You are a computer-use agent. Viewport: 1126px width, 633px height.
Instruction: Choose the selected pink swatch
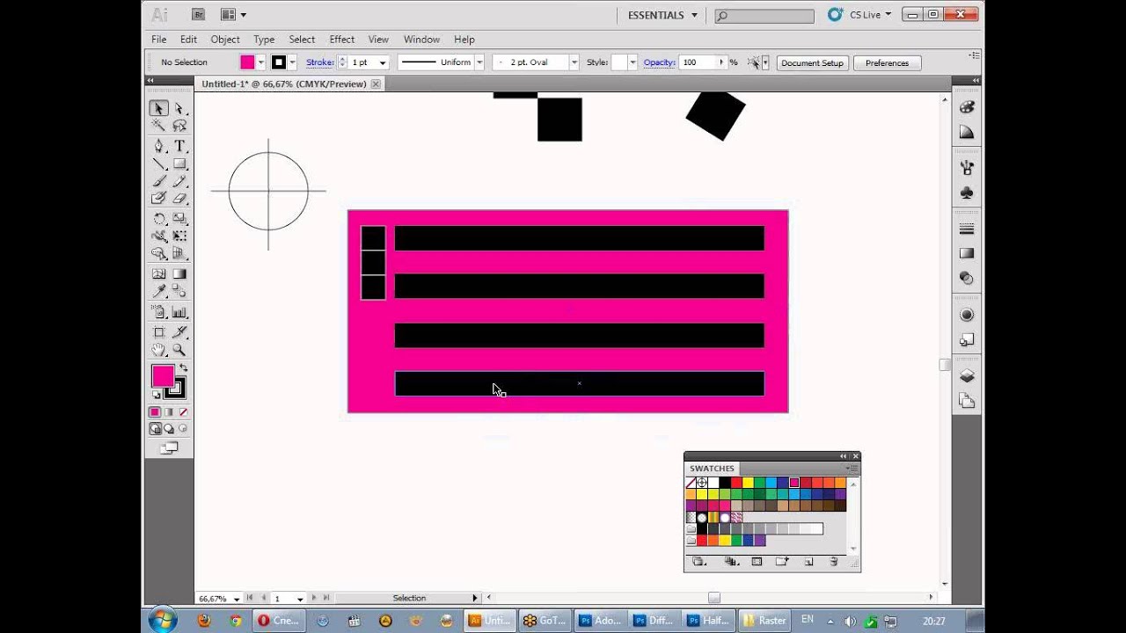coord(793,483)
